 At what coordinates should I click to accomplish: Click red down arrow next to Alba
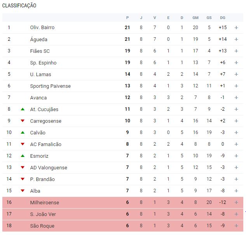tap(23, 191)
